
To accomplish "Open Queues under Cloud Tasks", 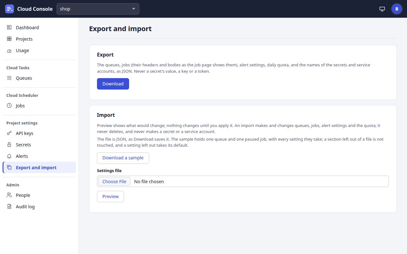I will click(x=39, y=78).
